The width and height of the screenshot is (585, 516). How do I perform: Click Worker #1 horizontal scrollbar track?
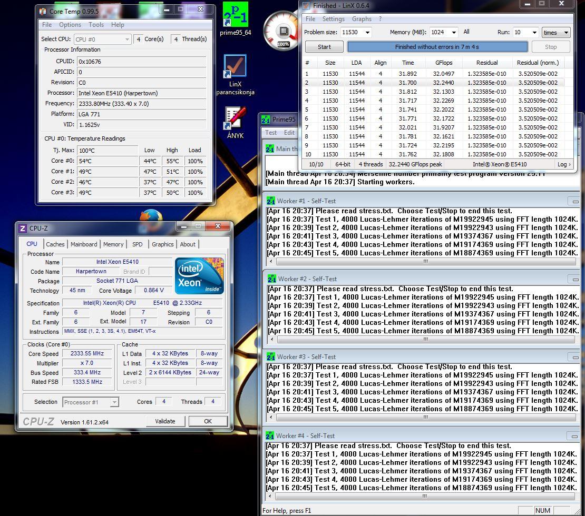point(426,261)
